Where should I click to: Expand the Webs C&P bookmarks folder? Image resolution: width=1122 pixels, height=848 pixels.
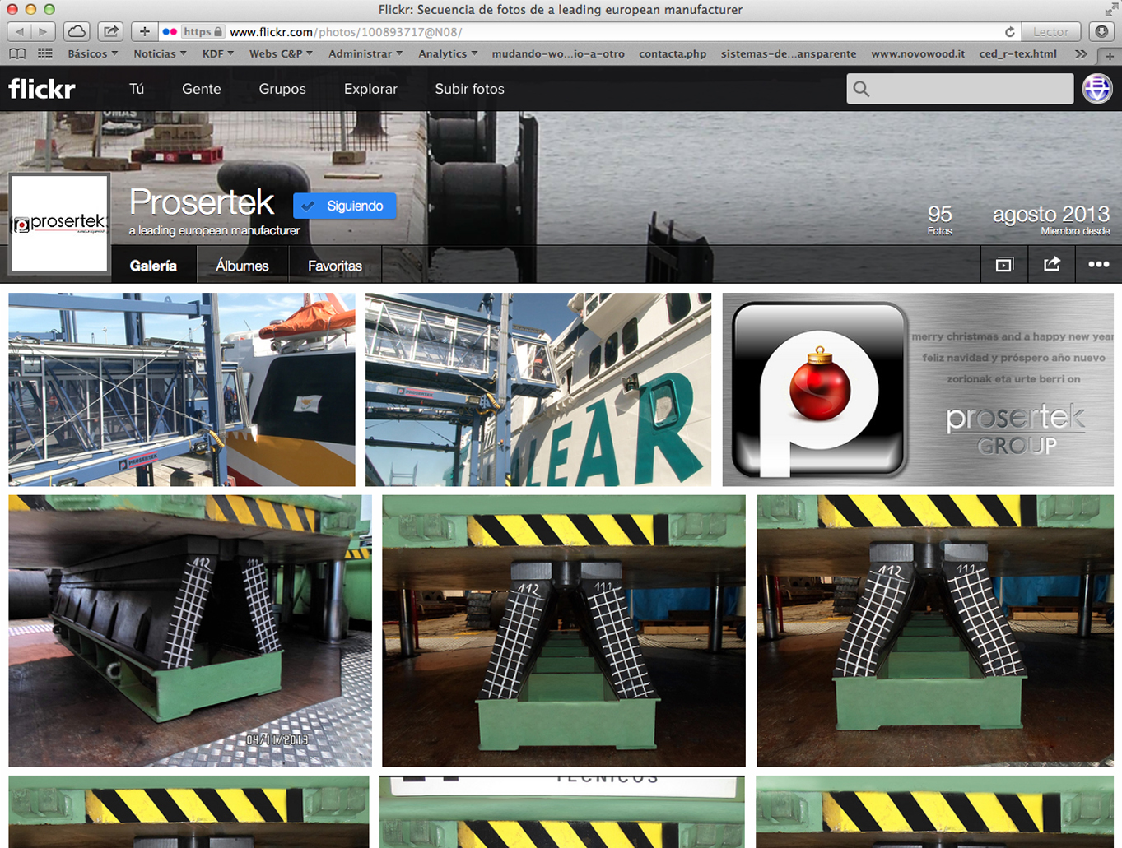[x=281, y=53]
